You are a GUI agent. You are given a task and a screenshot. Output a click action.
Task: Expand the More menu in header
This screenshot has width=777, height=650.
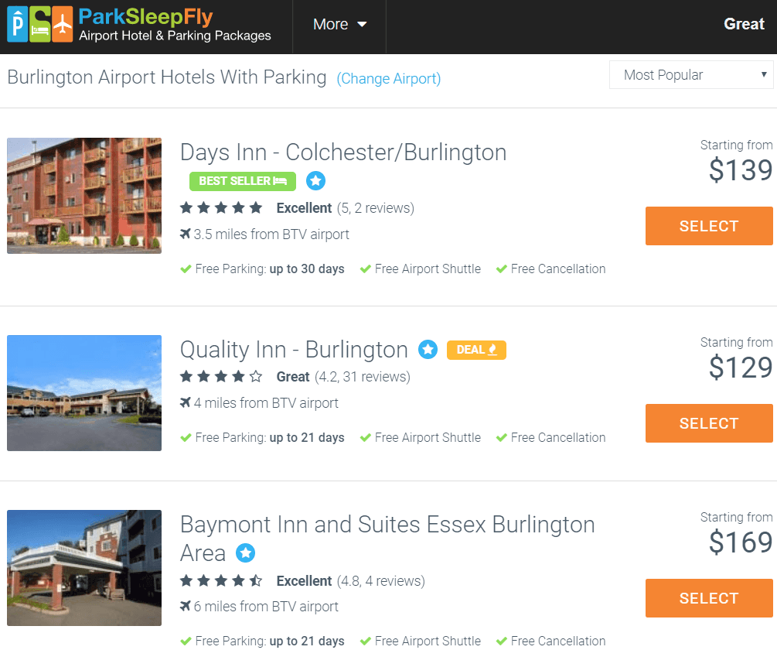point(339,24)
